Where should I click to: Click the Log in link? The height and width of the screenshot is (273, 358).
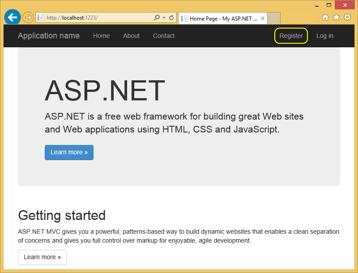pos(324,36)
